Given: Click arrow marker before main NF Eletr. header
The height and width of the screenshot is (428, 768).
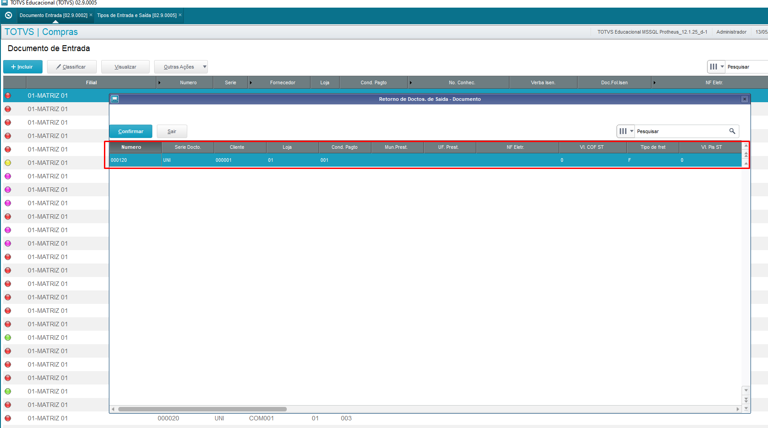Looking at the screenshot, I should coord(654,82).
